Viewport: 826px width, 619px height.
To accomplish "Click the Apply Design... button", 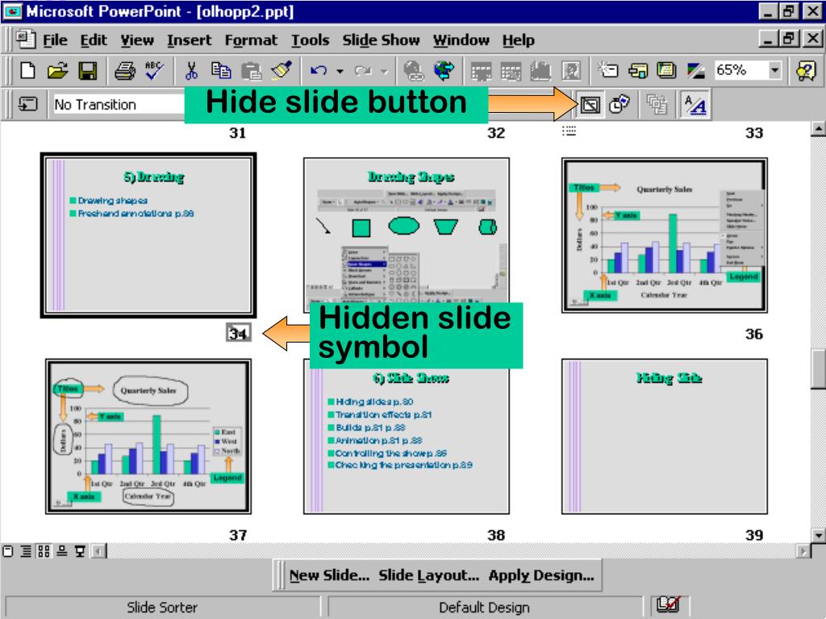I will [x=541, y=575].
